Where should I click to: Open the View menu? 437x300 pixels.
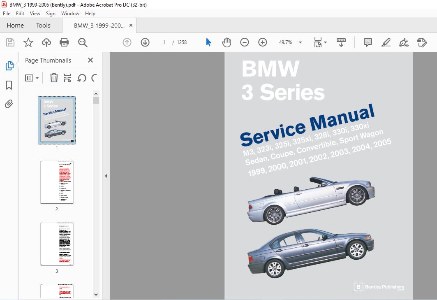35,14
